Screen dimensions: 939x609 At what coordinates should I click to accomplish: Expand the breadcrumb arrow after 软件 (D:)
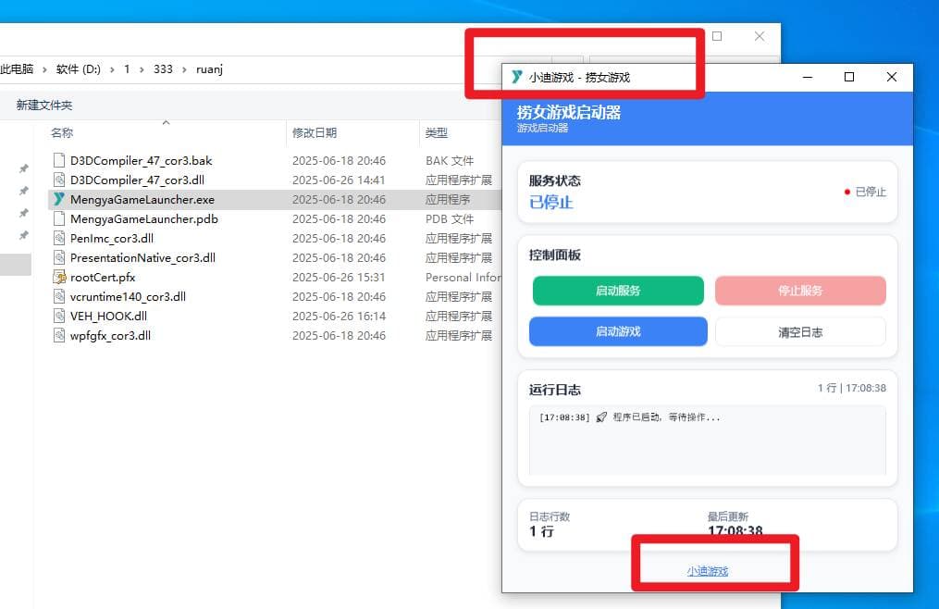[x=111, y=69]
